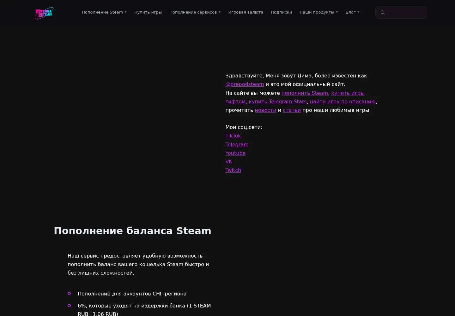Expand the Пополнение Steam dropdown arrow
Screen dimensions: 455x316
click(x=125, y=12)
